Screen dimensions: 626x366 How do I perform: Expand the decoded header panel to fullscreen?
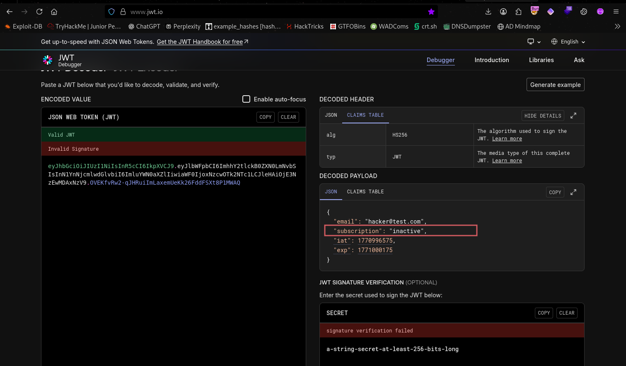[573, 116]
